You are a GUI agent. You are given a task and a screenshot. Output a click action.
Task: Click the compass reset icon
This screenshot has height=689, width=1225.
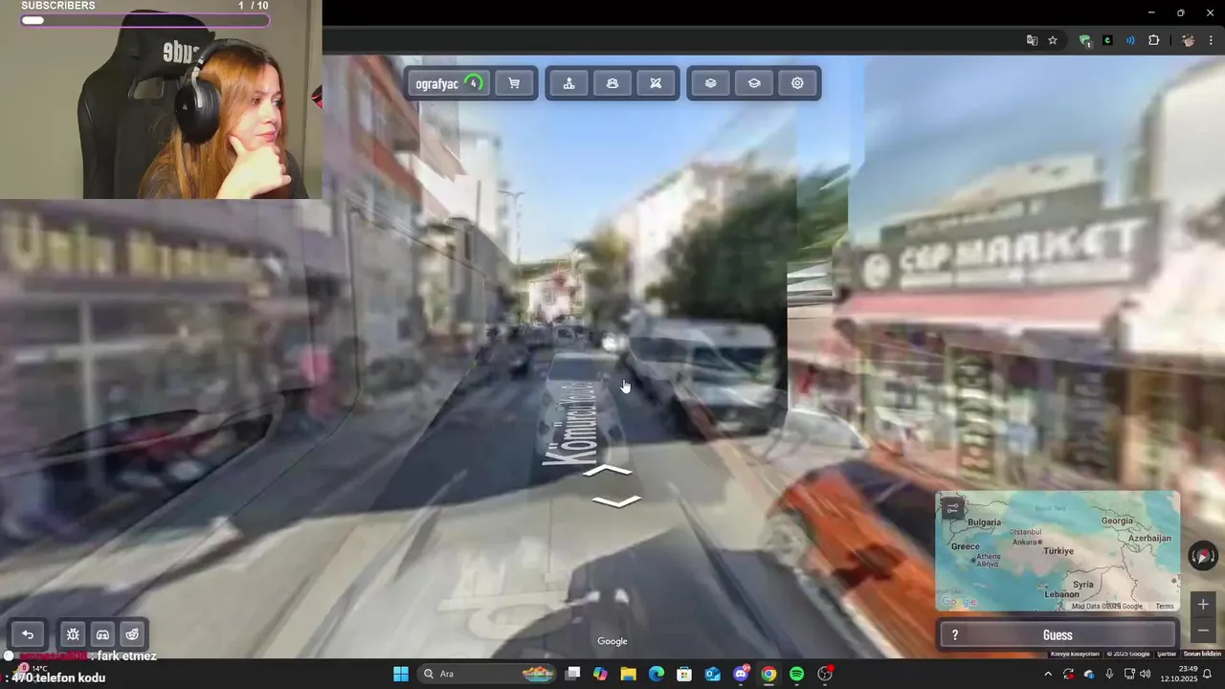(x=1203, y=555)
